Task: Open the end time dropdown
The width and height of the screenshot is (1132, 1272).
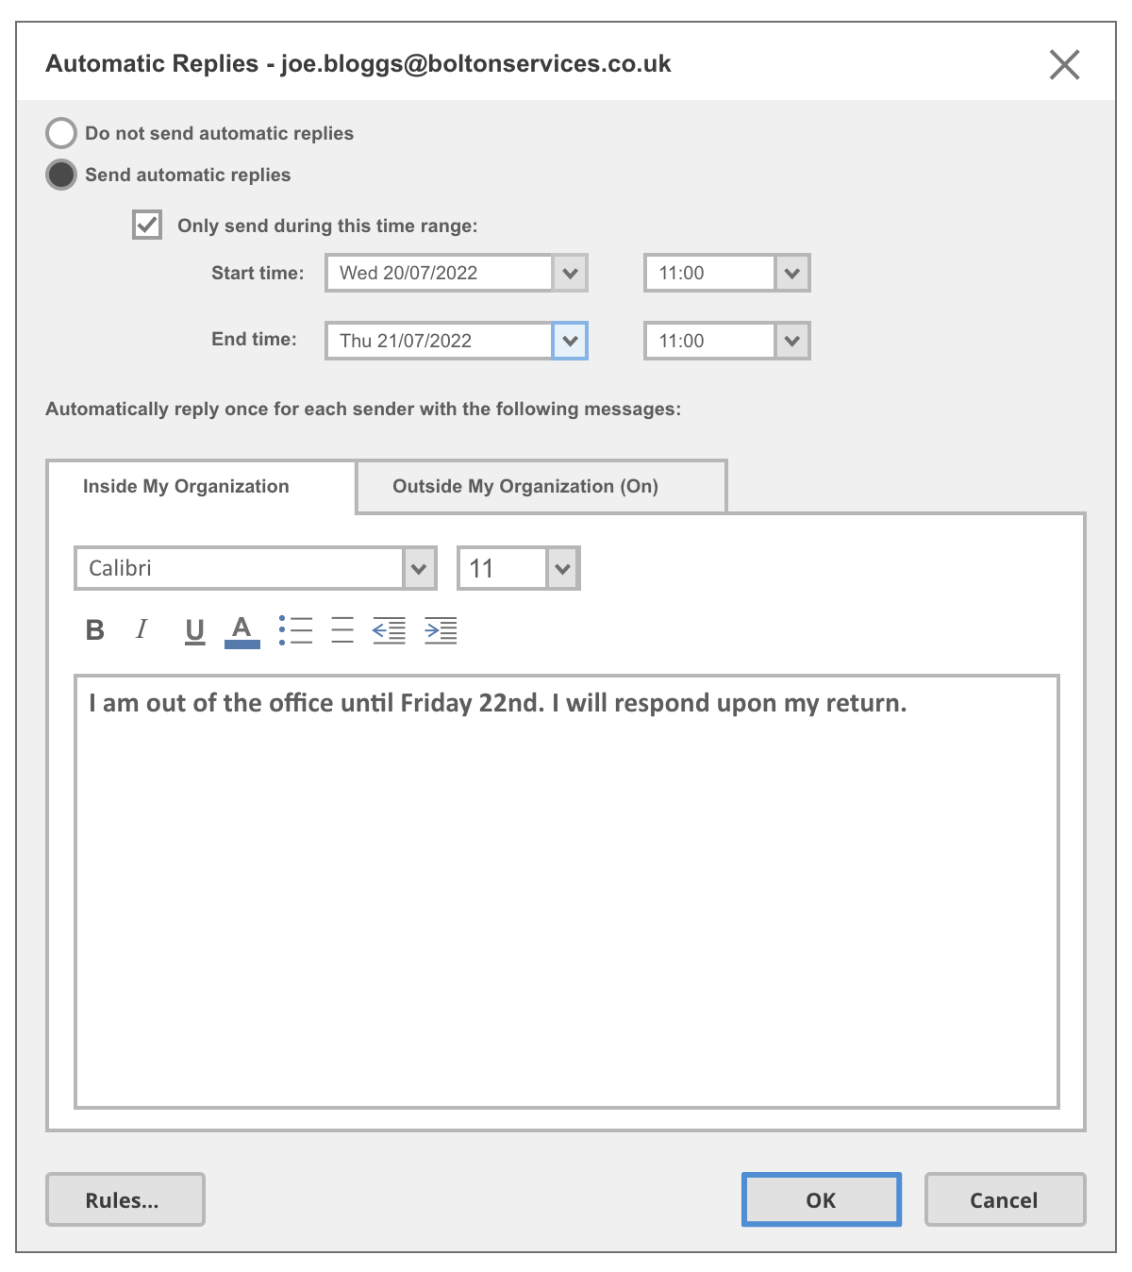Action: tap(792, 341)
